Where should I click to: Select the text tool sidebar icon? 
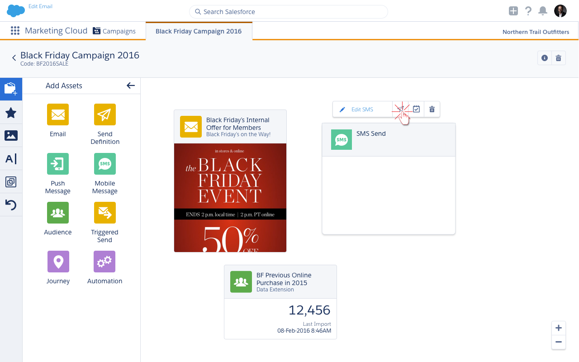point(11,159)
